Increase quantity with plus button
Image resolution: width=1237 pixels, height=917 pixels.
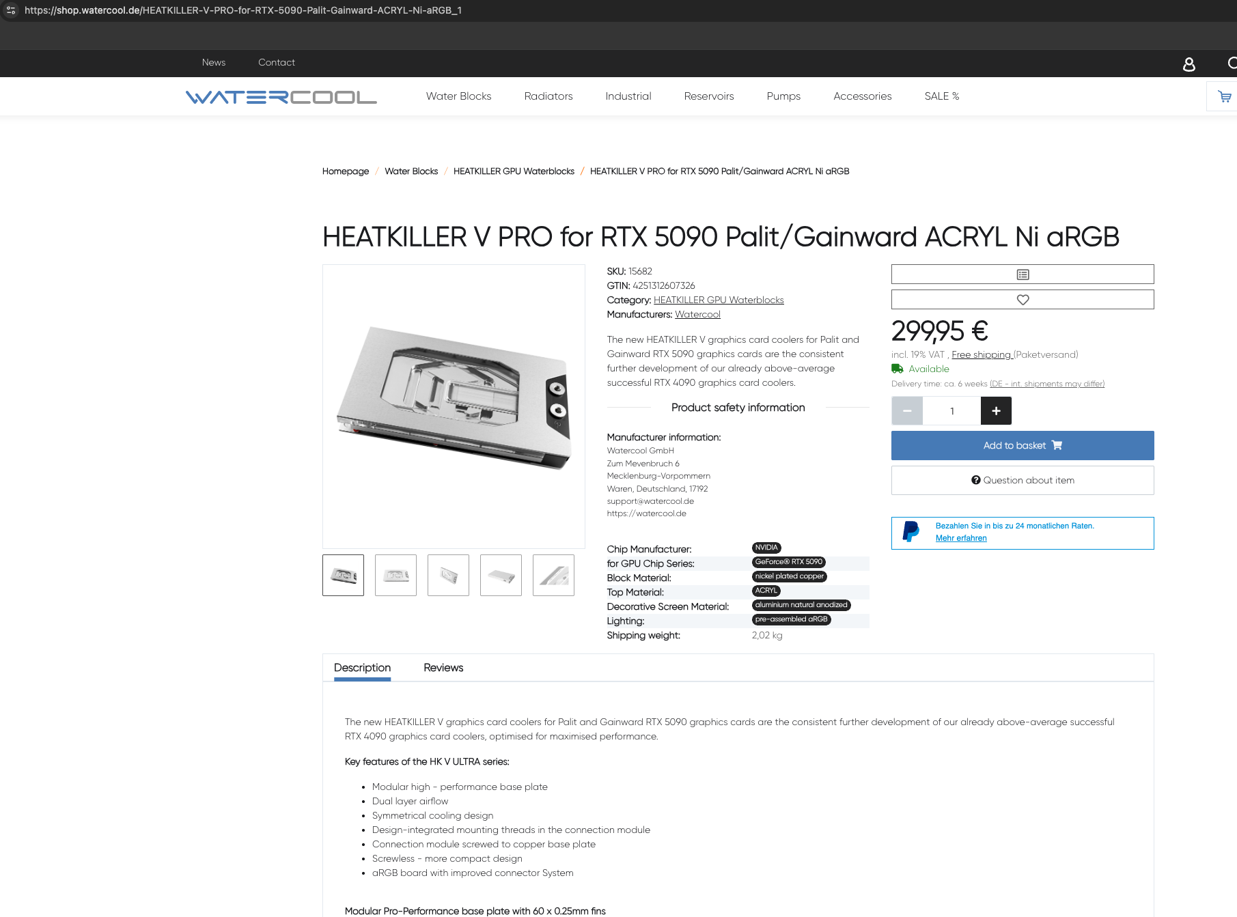(x=996, y=411)
